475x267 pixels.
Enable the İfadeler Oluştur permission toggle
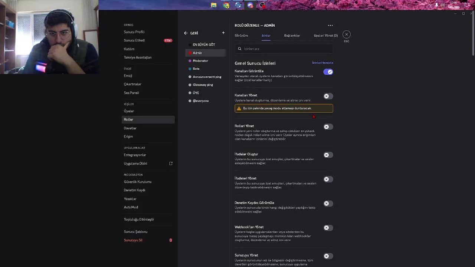[328, 155]
